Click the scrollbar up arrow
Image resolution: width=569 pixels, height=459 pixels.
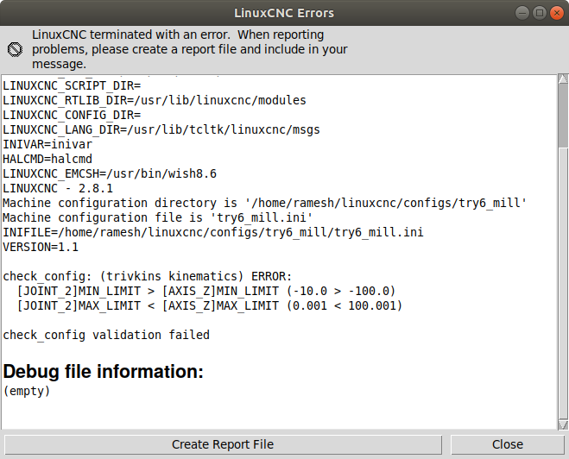(x=563, y=79)
